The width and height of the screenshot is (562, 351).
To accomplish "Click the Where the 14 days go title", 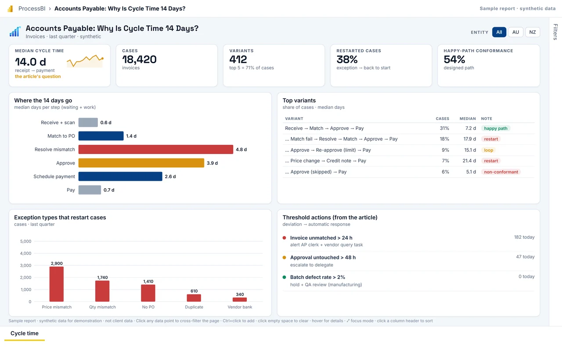I will (x=43, y=100).
